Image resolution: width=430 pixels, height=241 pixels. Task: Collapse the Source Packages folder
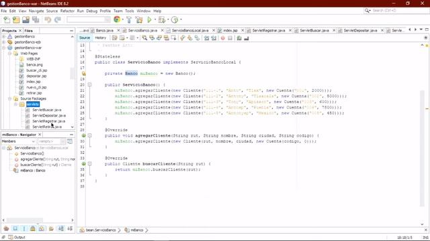10,98
